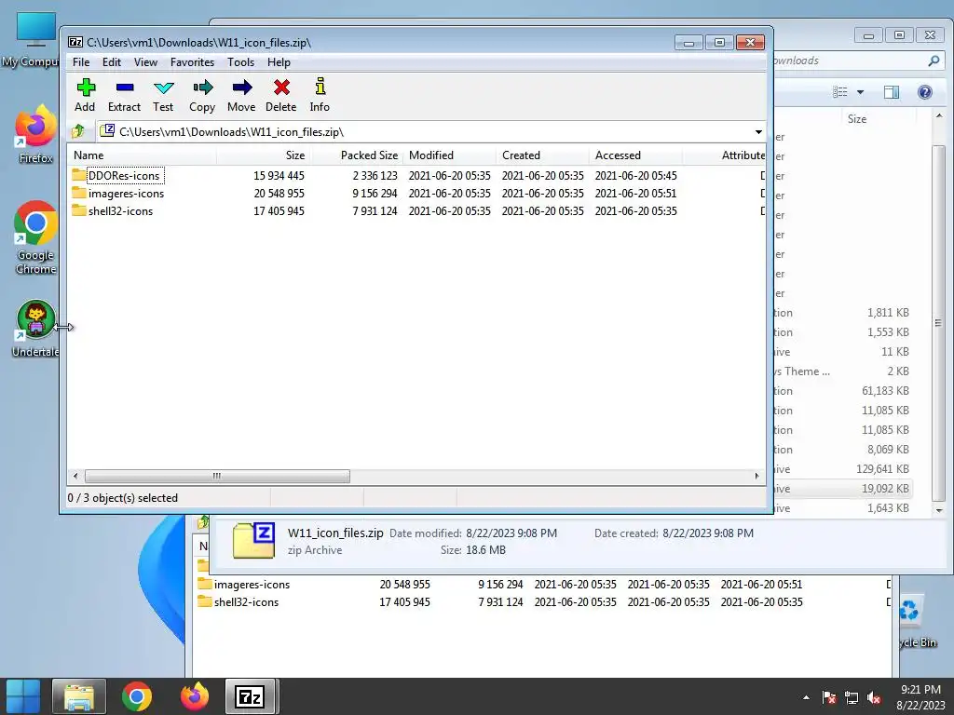Click the Explorer search magnifier icon

(934, 61)
